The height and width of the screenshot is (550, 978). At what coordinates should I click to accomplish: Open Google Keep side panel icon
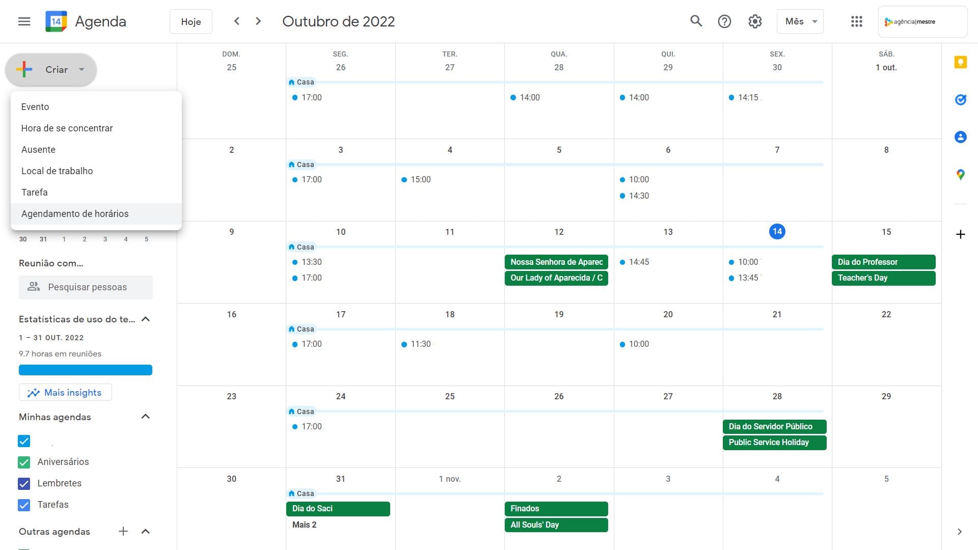[960, 62]
